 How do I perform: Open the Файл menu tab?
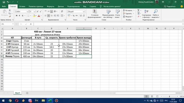[x=4, y=6]
